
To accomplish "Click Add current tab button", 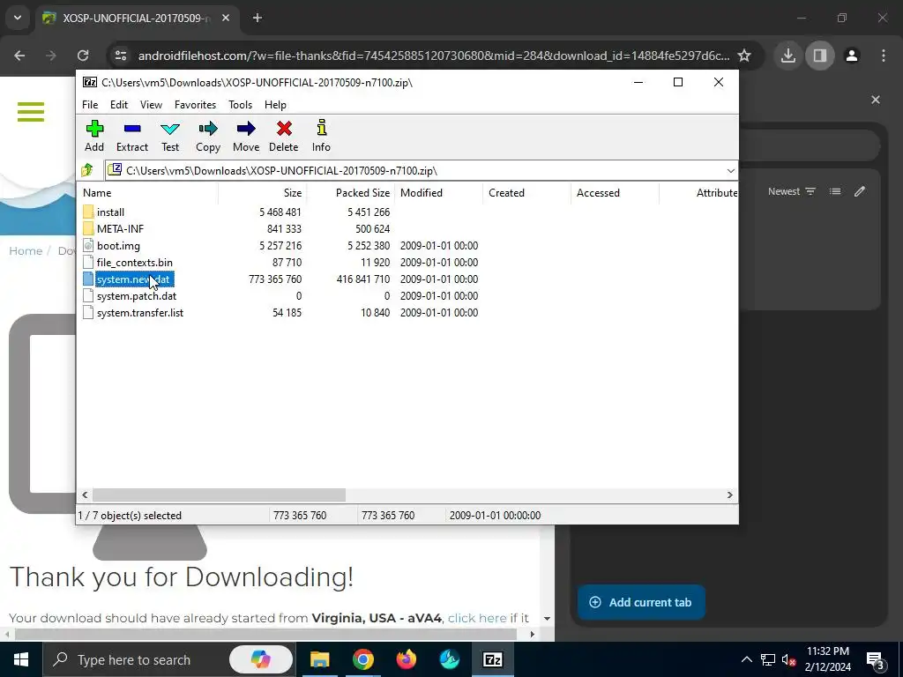I will [x=641, y=602].
